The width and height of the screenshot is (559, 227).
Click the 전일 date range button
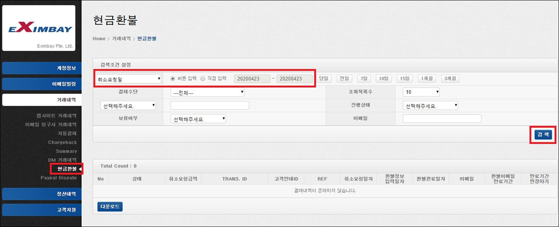[344, 79]
